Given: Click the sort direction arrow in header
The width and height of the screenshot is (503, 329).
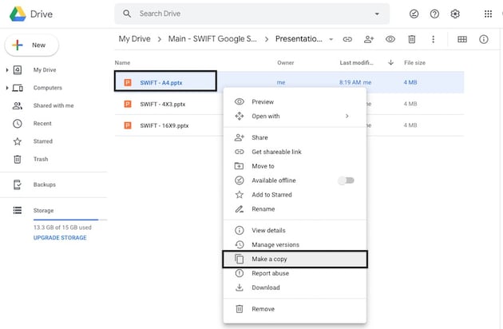Looking at the screenshot, I should (390, 62).
